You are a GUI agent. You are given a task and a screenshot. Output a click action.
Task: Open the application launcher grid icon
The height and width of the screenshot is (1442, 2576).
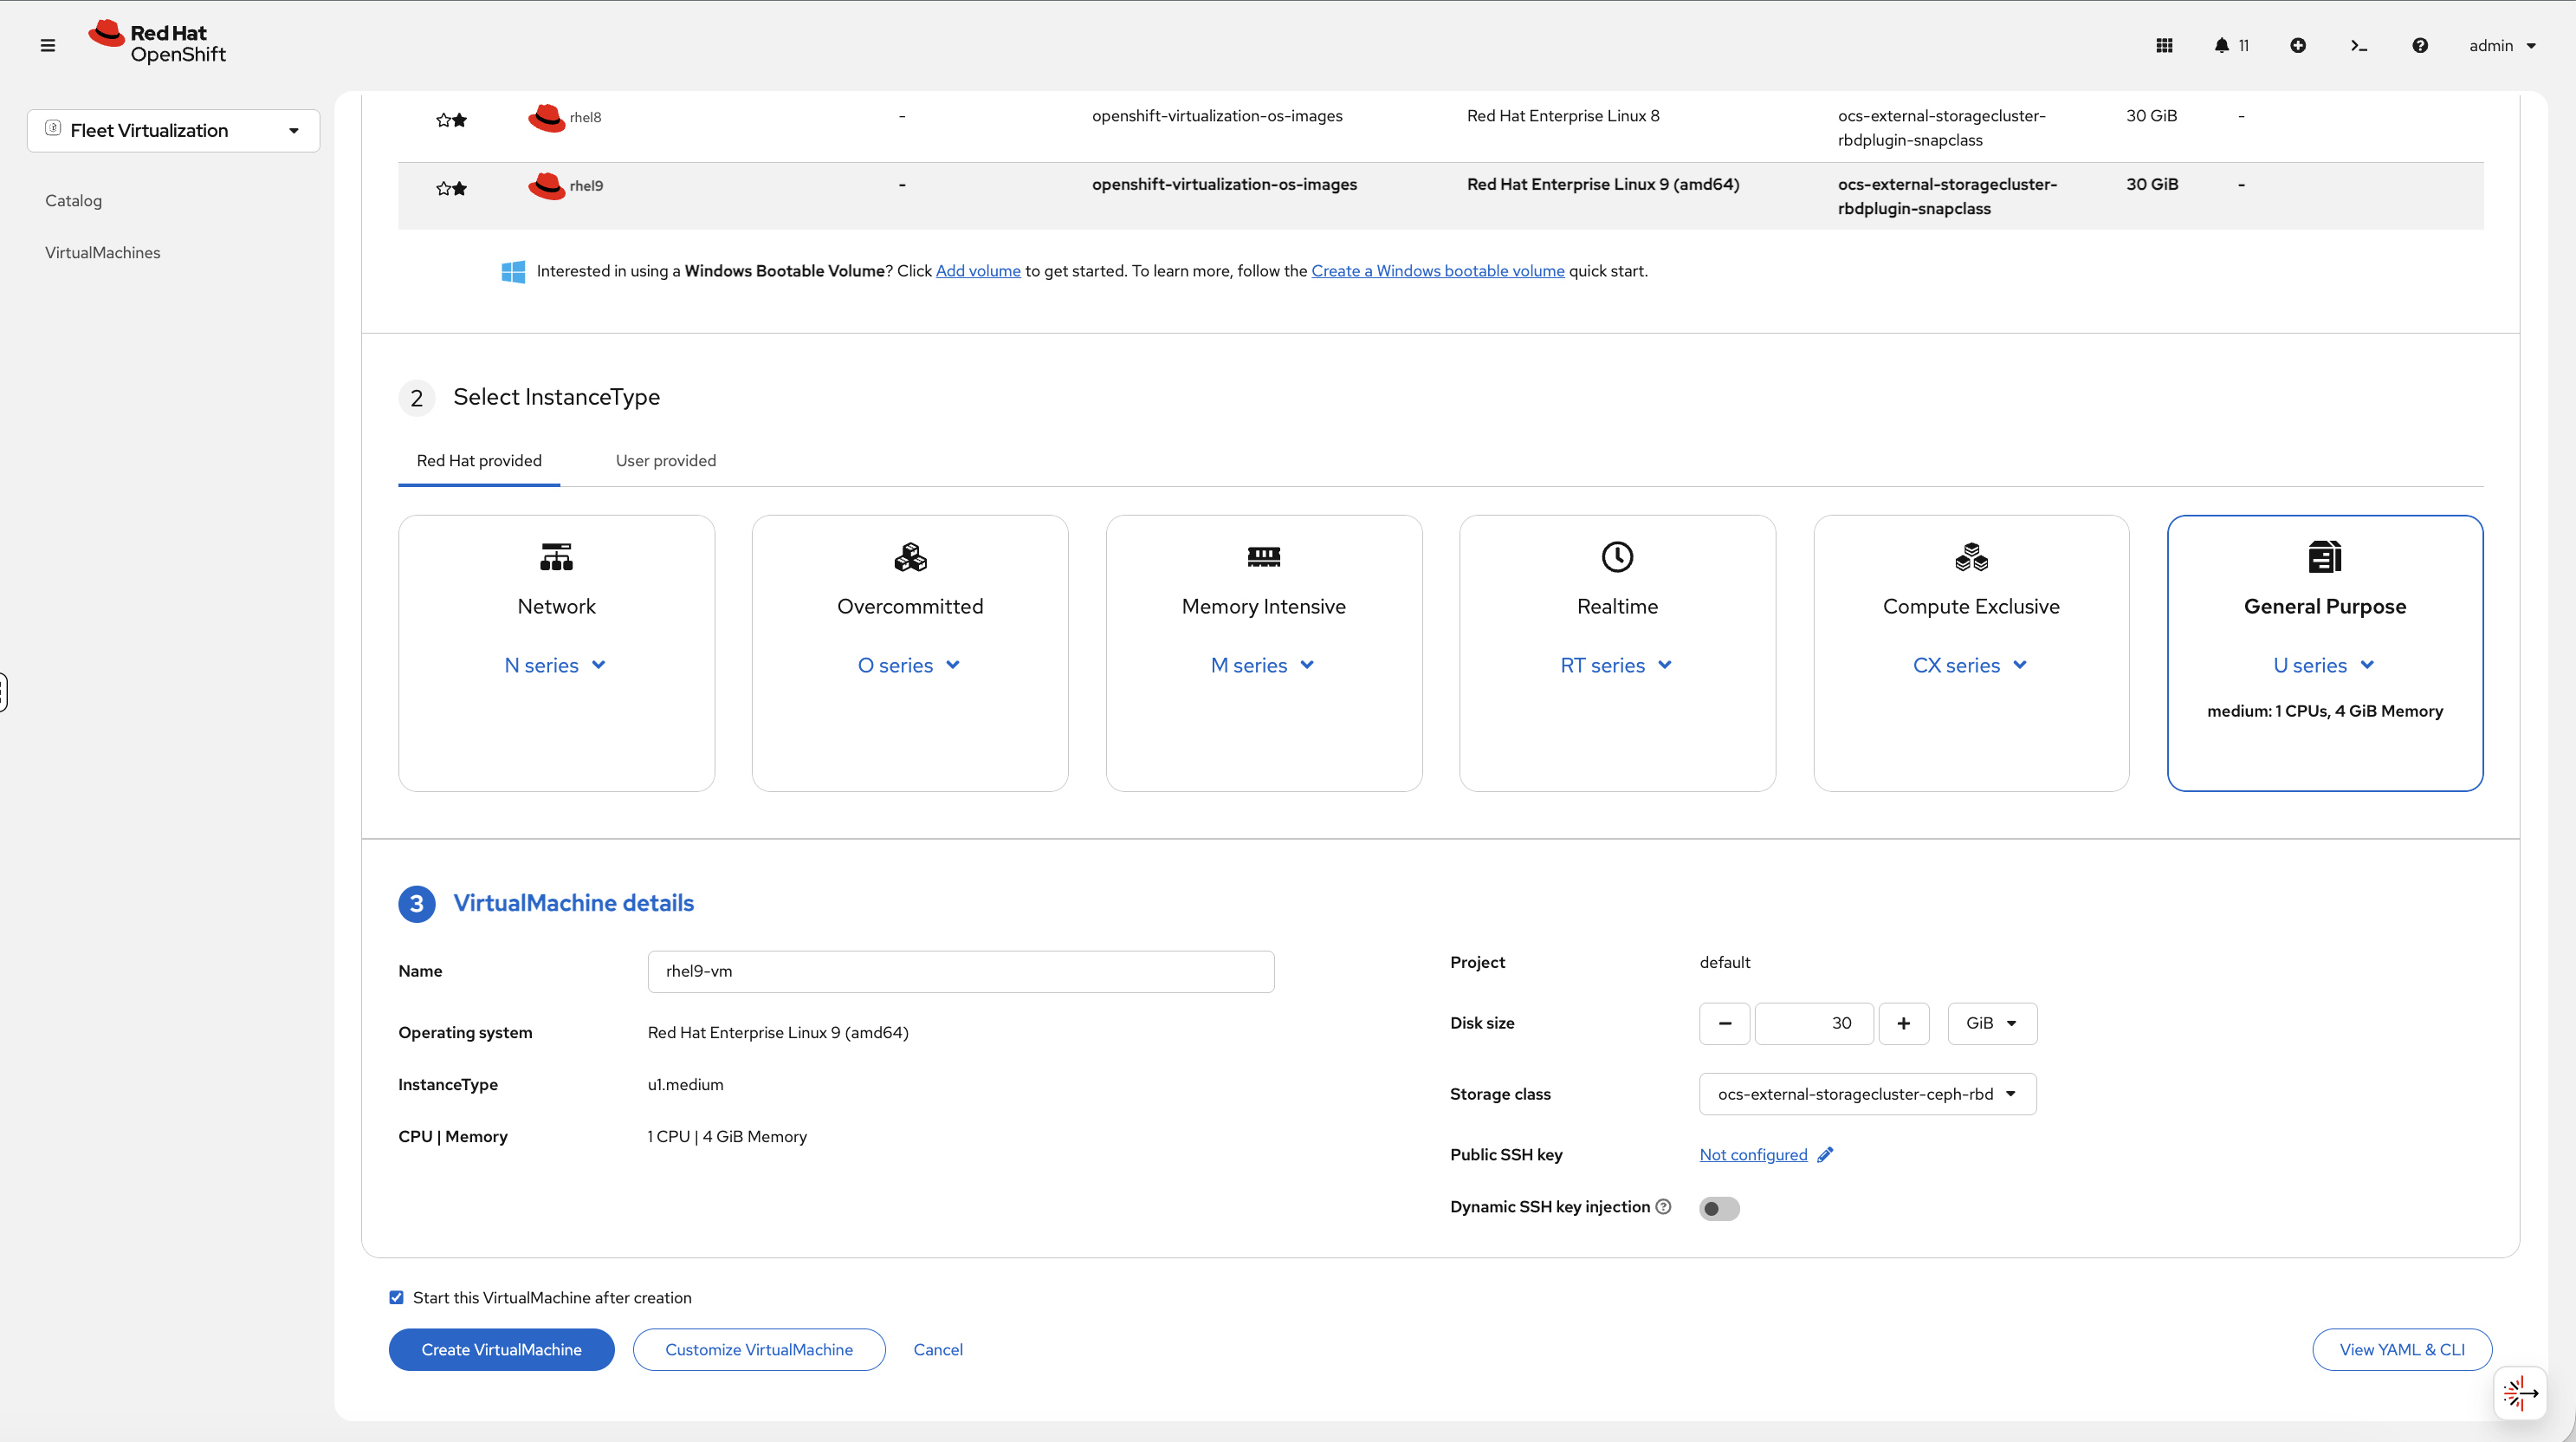click(x=2164, y=45)
